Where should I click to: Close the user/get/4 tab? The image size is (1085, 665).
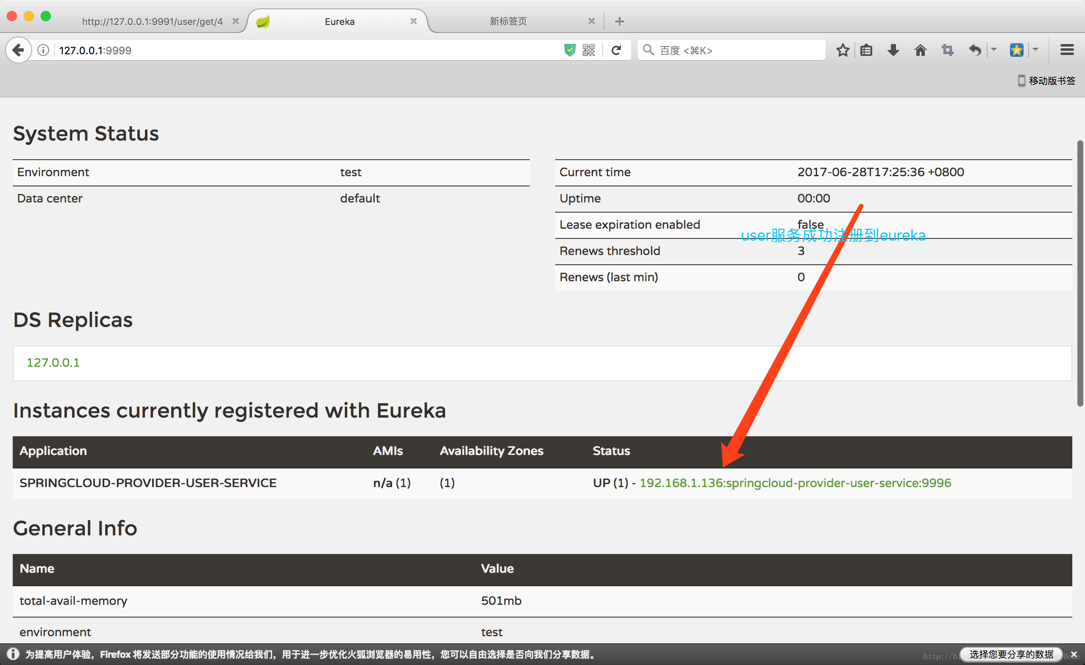pyautogui.click(x=236, y=21)
